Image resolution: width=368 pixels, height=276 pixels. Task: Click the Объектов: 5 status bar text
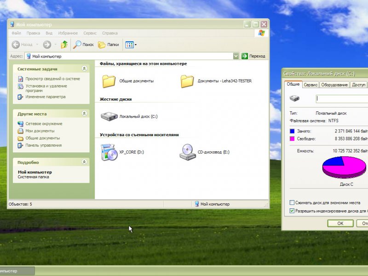[x=20, y=204]
